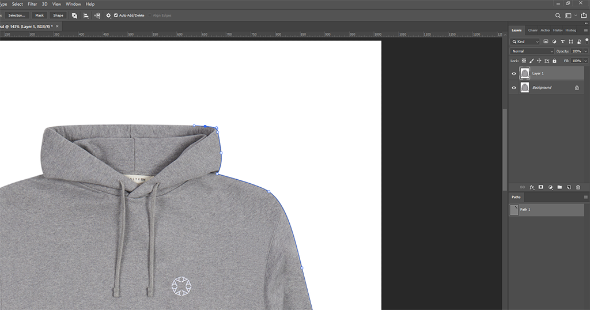Screen dimensions: 590x310
Task: Open the Window menu
Action: [73, 4]
